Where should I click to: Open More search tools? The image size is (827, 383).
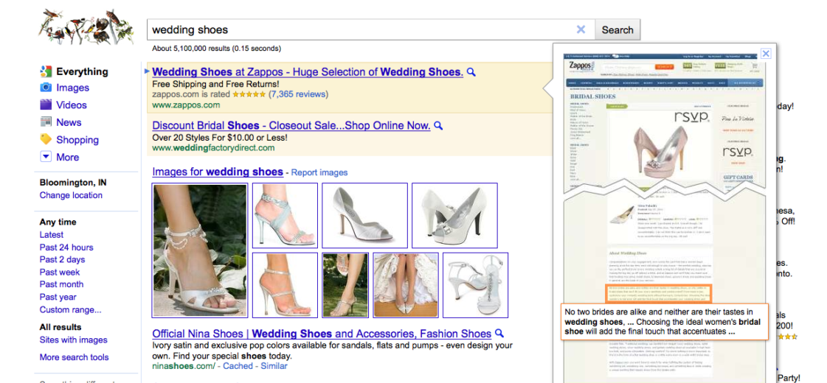point(74,357)
